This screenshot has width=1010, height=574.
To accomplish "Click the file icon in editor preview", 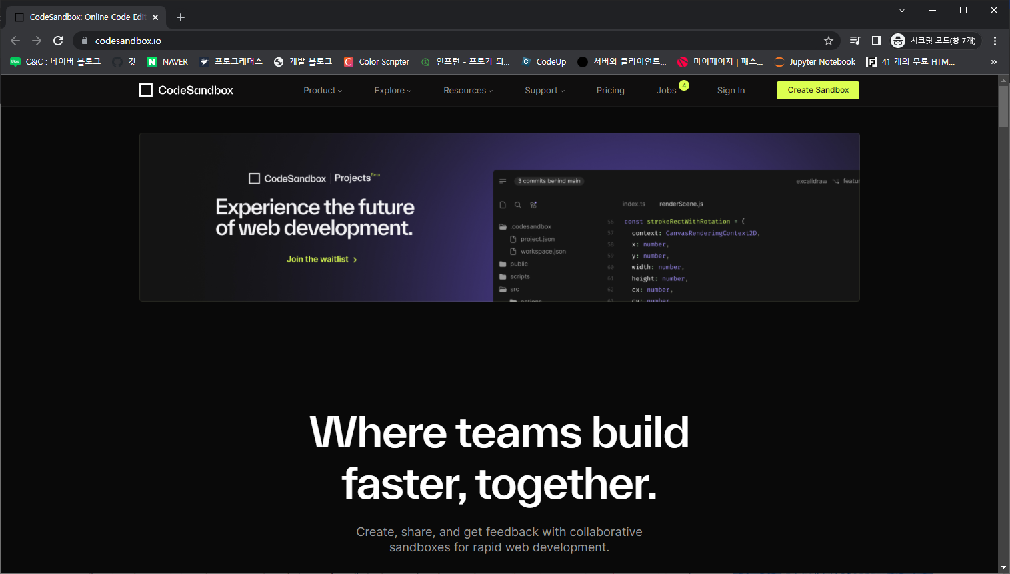I will [x=503, y=205].
